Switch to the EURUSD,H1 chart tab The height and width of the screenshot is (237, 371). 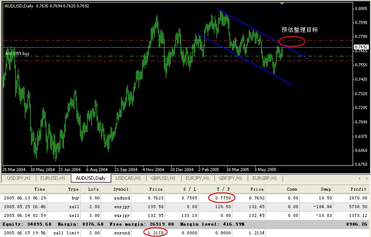[52, 178]
